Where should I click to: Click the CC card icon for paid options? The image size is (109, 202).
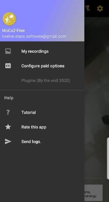click(x=8, y=66)
